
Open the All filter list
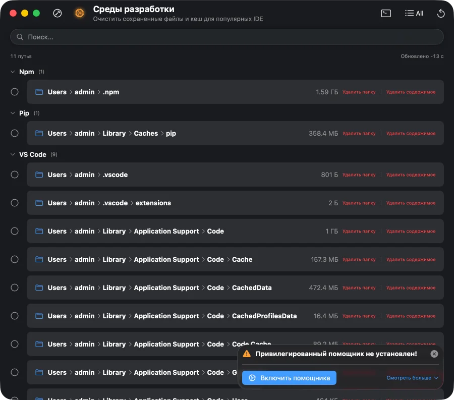coord(414,13)
